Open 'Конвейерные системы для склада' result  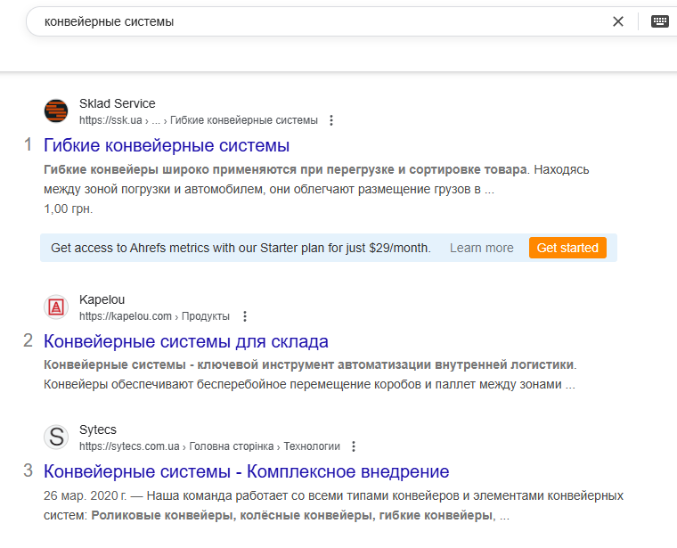[185, 341]
